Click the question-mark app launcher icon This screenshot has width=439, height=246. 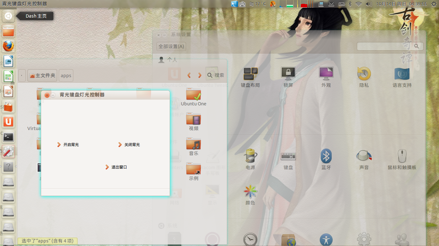point(8,167)
